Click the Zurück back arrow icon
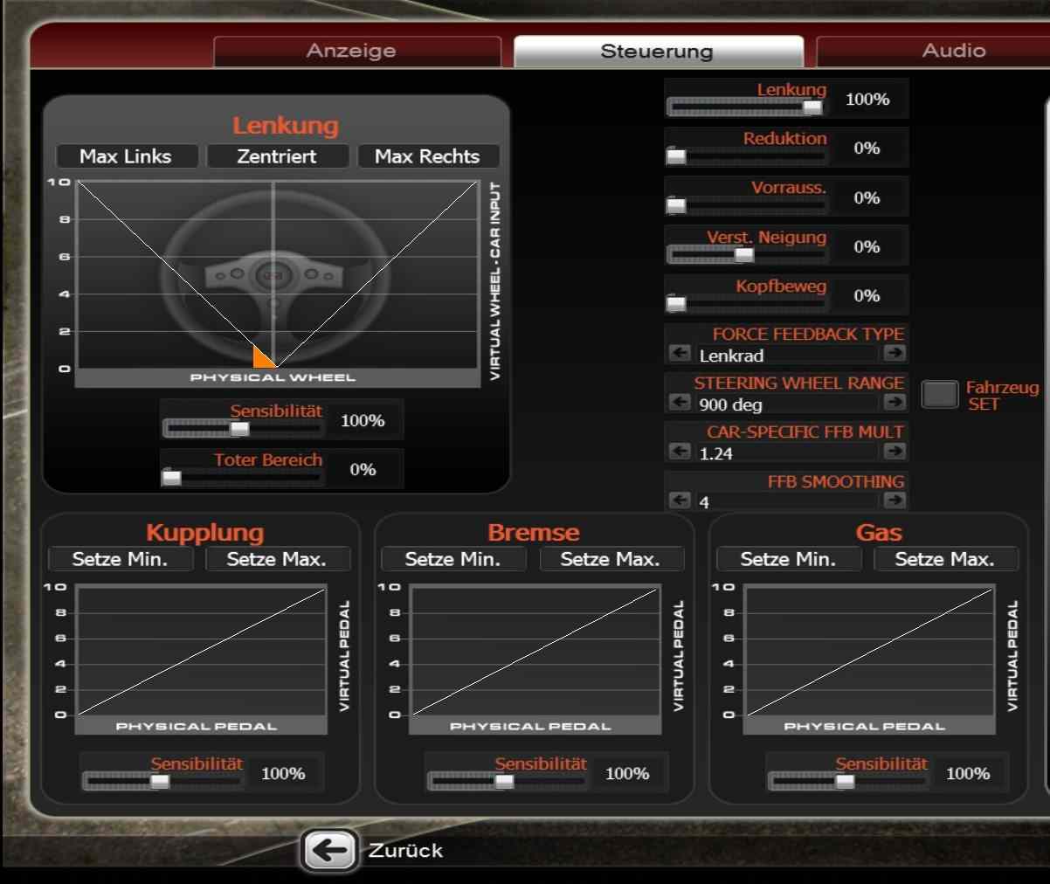1050x884 pixels. point(329,850)
